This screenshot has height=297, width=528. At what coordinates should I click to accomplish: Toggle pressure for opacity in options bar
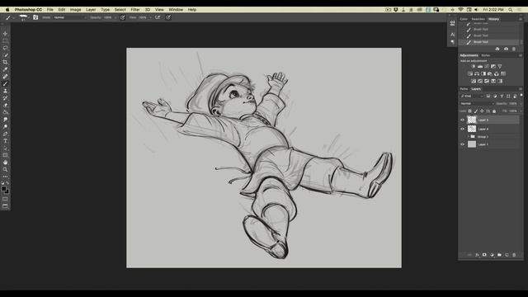tap(123, 17)
